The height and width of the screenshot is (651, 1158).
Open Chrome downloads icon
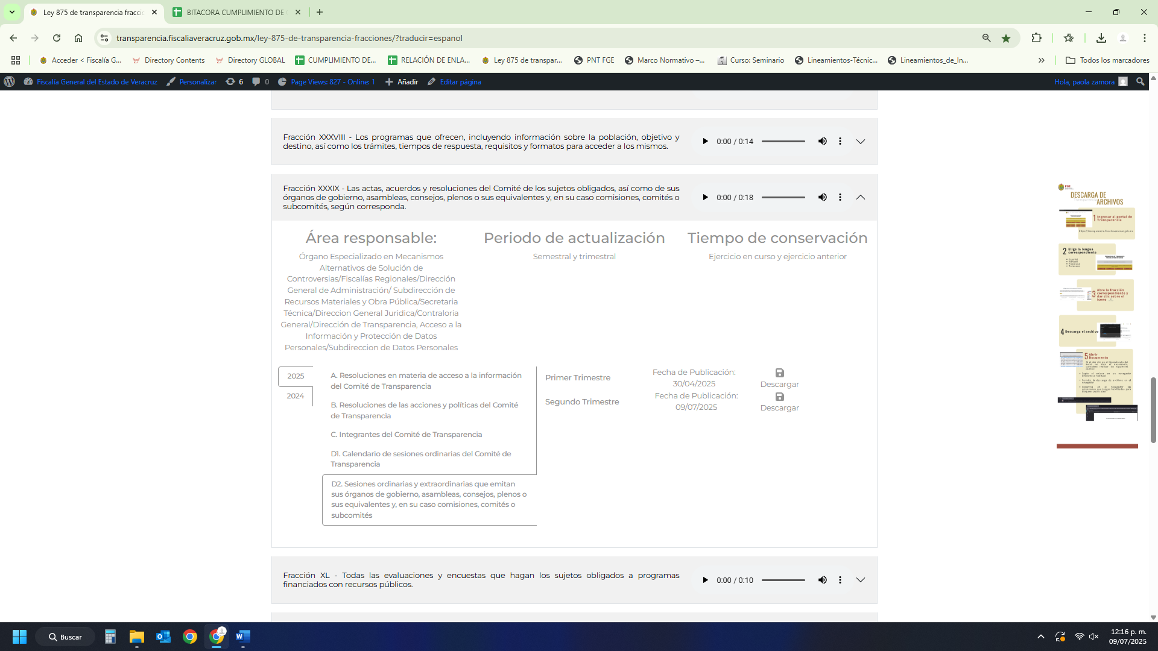tap(1101, 38)
